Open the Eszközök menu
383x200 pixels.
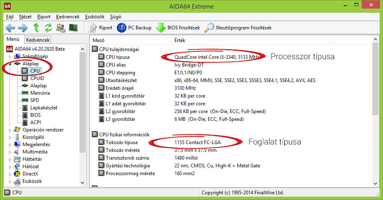pos(95,17)
